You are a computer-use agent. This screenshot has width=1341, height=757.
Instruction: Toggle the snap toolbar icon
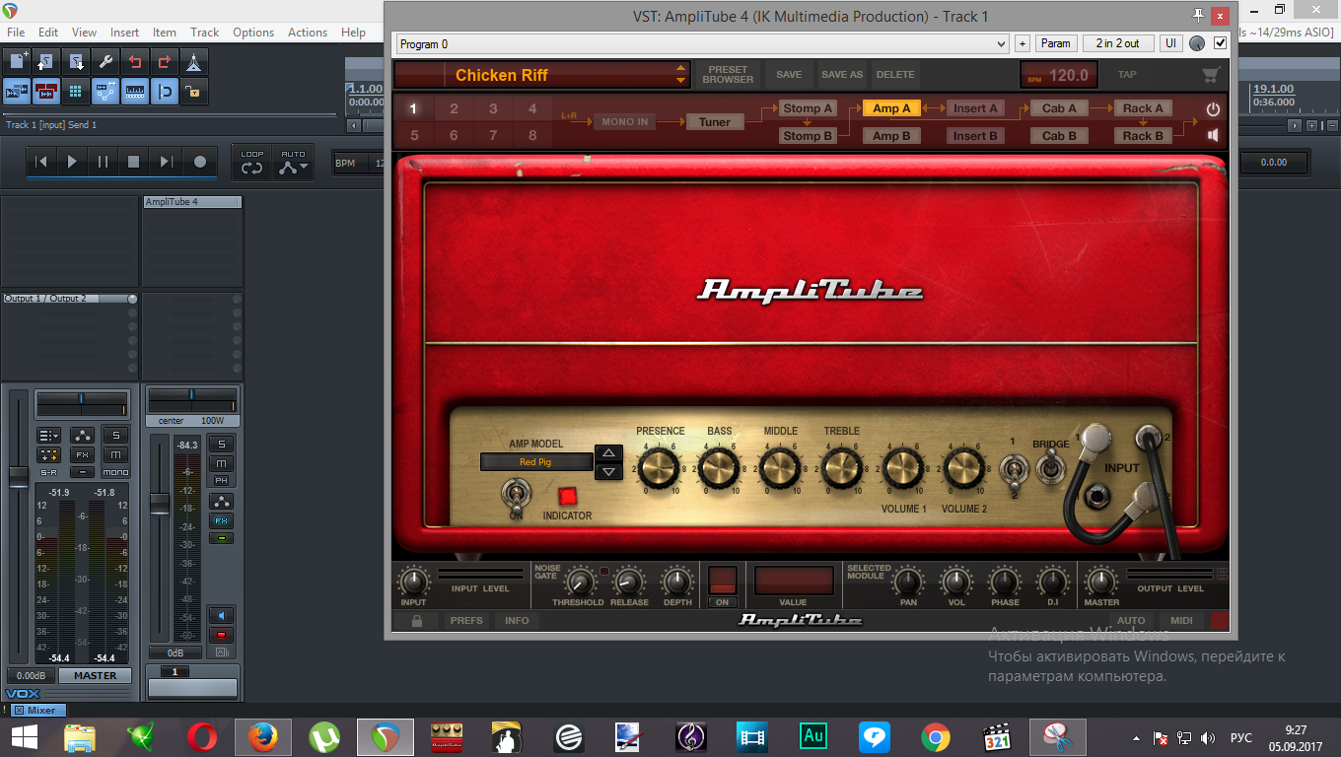(x=165, y=92)
